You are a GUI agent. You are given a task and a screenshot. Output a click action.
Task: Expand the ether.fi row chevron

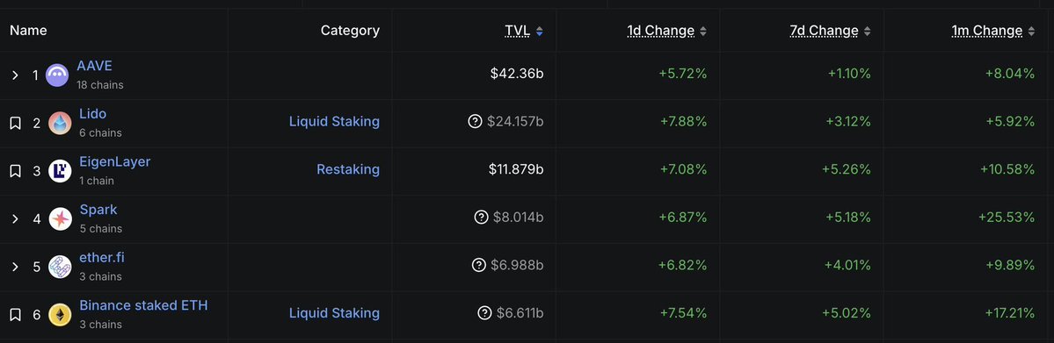pyautogui.click(x=15, y=267)
